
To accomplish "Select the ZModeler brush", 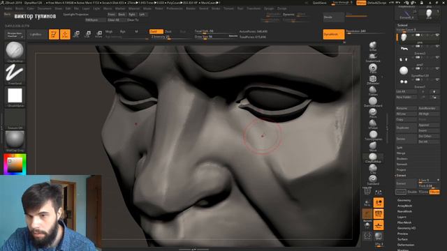I will pos(372,79).
